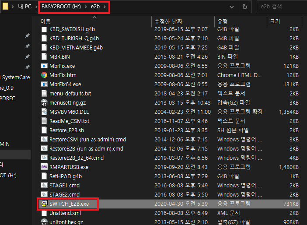Click the e2b 검색 search box
Screen dimensions: 307x225
coord(282,7)
